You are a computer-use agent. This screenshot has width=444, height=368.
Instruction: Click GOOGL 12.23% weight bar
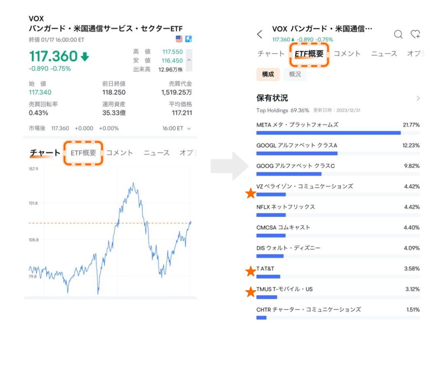coord(297,154)
